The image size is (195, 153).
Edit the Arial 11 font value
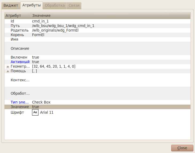(x=47, y=112)
